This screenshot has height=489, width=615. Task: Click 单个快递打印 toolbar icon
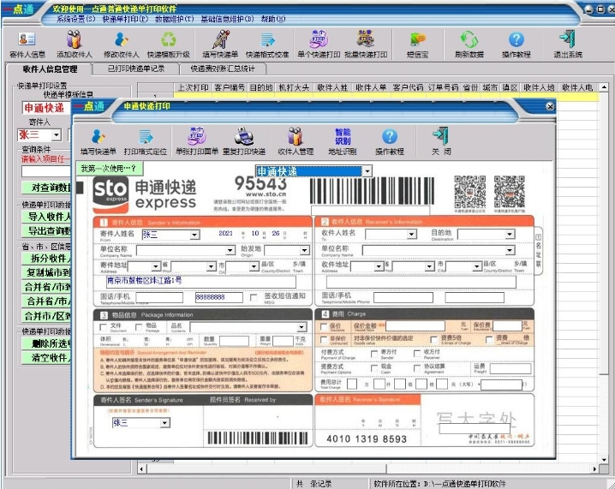[x=319, y=45]
